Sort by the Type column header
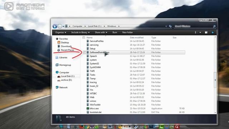The image size is (229, 129). pyautogui.click(x=154, y=38)
